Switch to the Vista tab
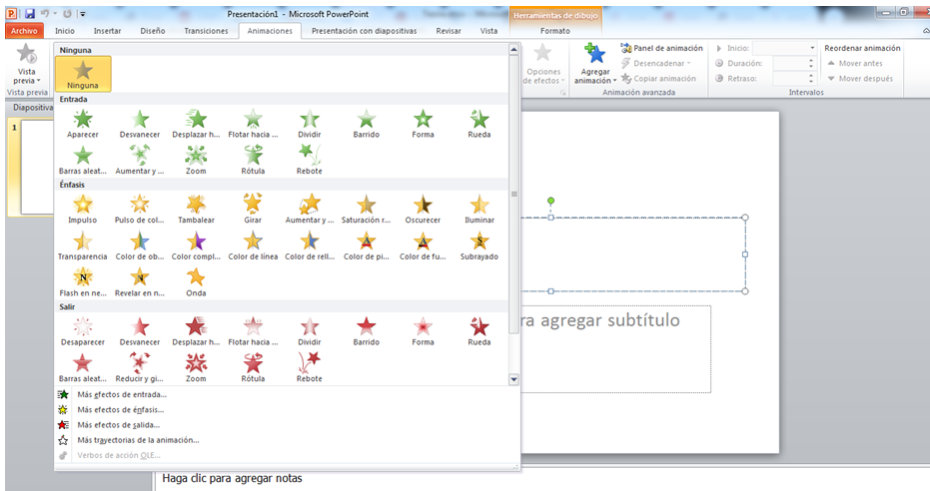 point(488,31)
